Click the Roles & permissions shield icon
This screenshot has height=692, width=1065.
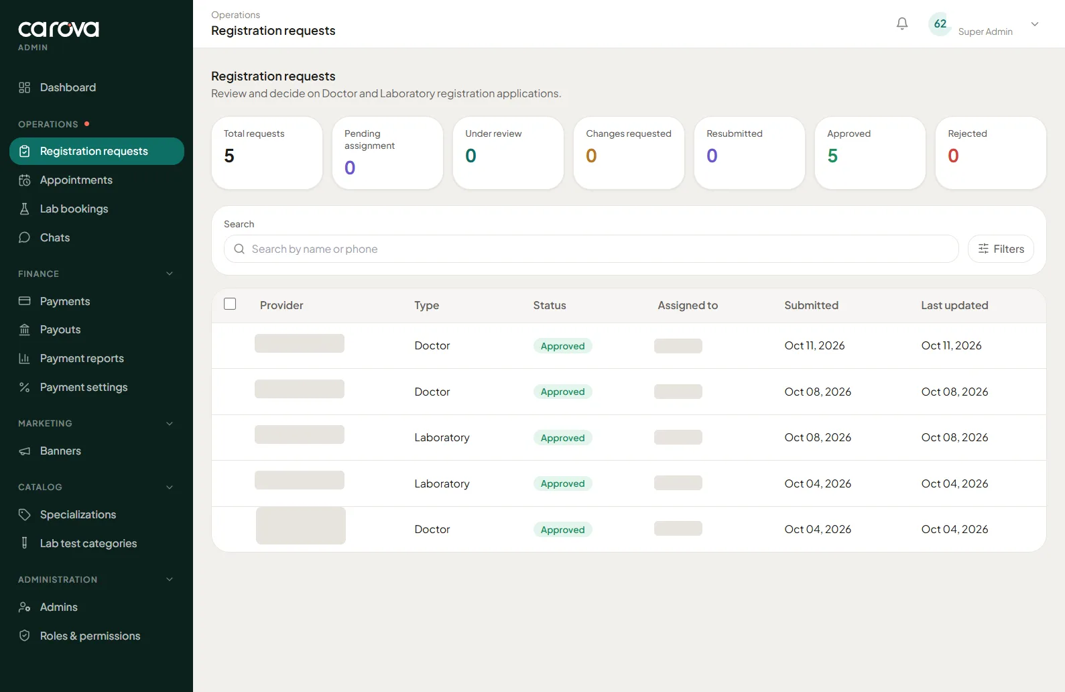[25, 636]
